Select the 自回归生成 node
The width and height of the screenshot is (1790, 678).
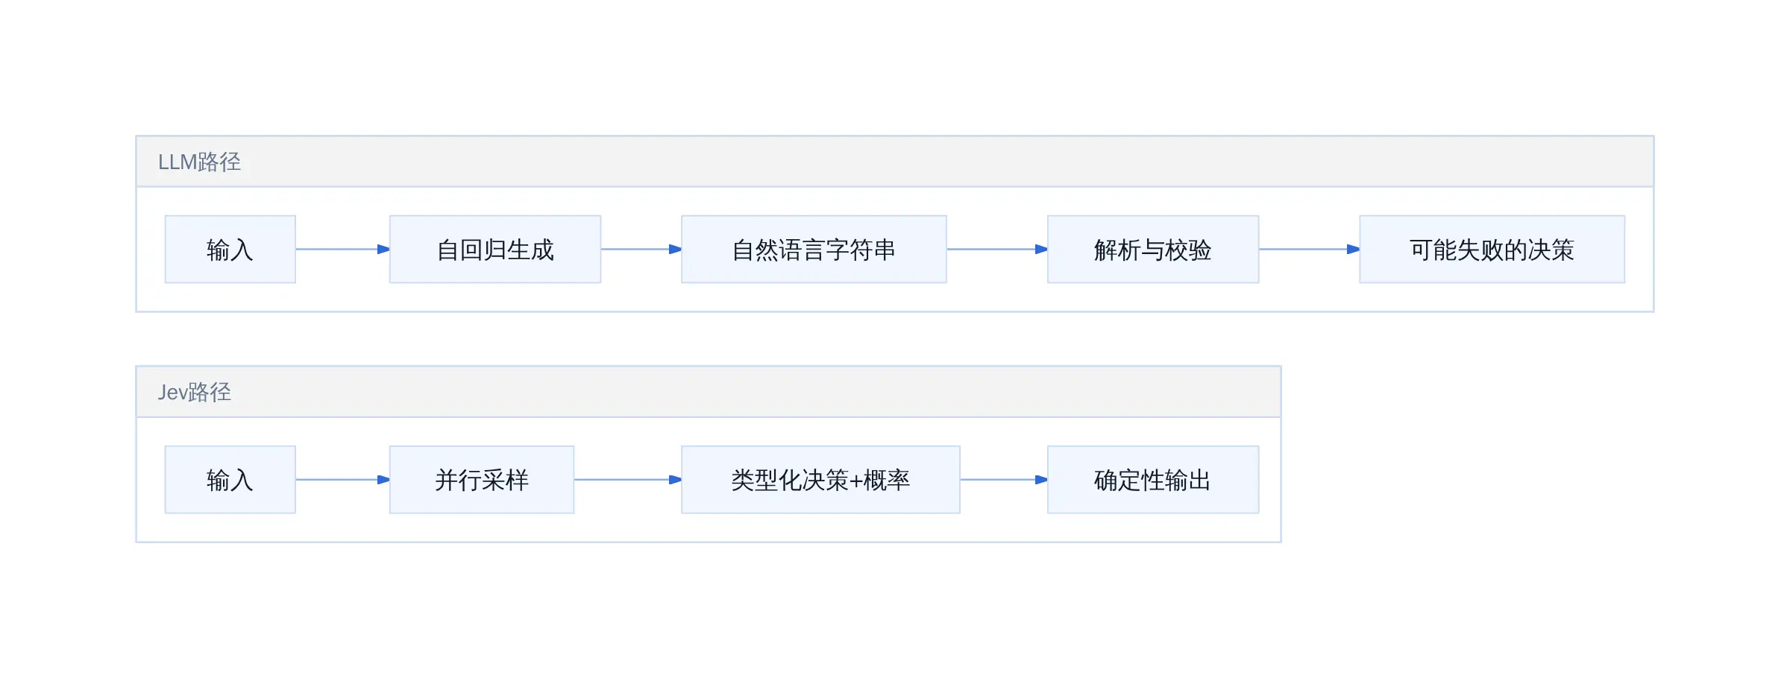pos(495,250)
